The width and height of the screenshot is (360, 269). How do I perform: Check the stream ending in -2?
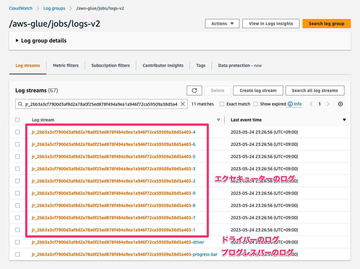(17, 181)
